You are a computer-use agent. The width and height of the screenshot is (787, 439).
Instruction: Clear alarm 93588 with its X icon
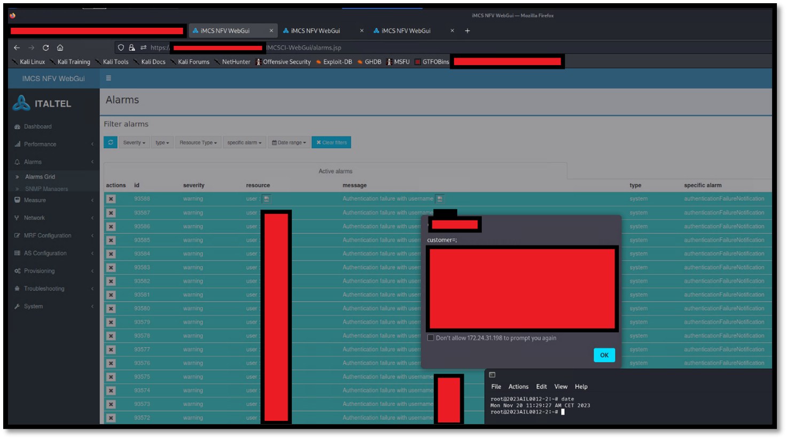111,199
